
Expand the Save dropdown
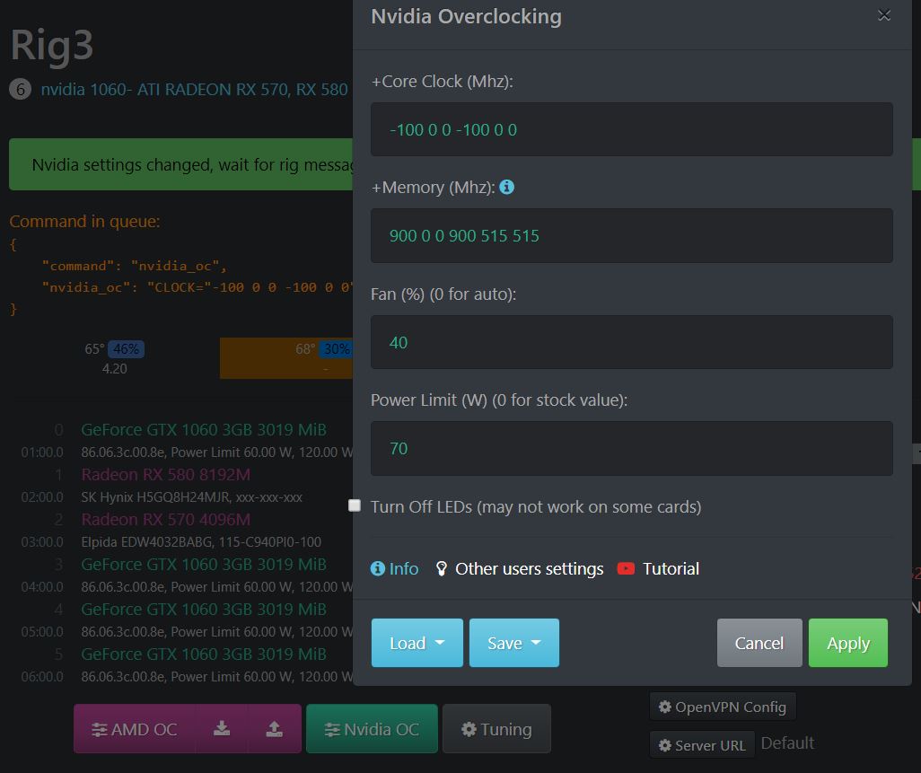pos(513,643)
